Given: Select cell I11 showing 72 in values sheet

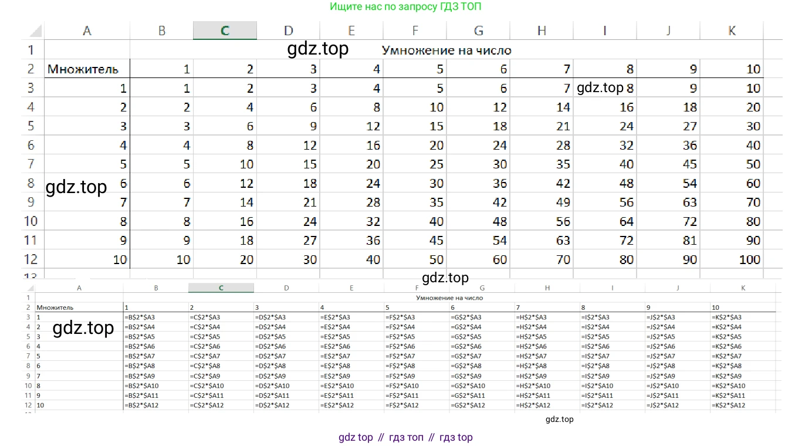Looking at the screenshot, I should click(x=605, y=240).
